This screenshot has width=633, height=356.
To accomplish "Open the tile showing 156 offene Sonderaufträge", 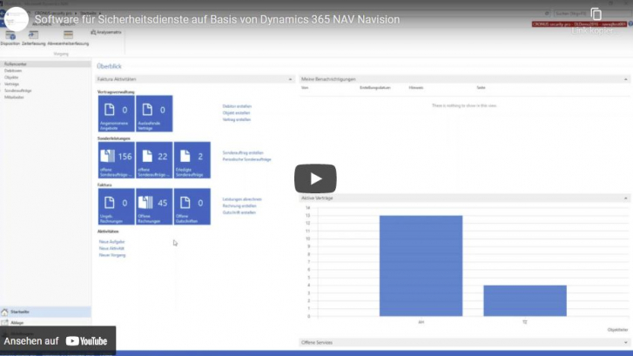I will coord(117,160).
